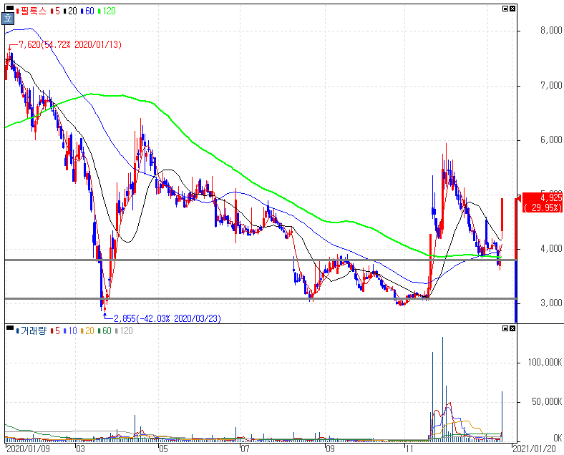This screenshot has width=564, height=455.
Task: Click the 6,000 price axis label
Action: pyautogui.click(x=551, y=140)
